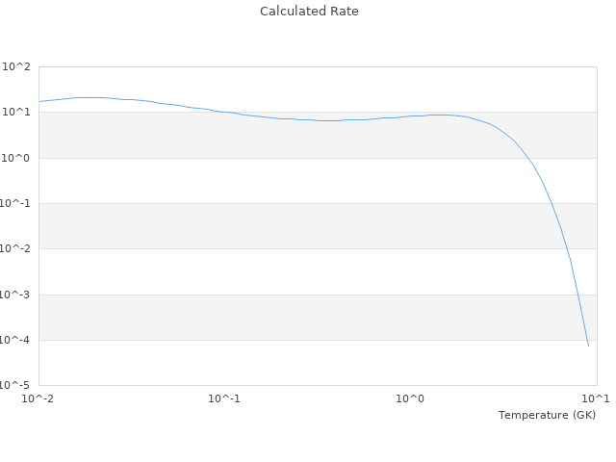Select the 10^2 label on vertical axis

click(18, 67)
